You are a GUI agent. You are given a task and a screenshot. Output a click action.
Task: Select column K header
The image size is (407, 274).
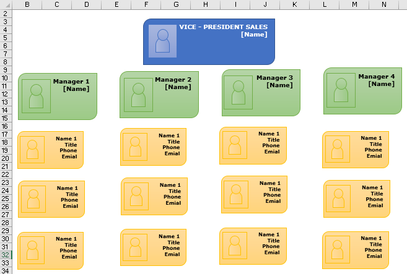coord(295,5)
